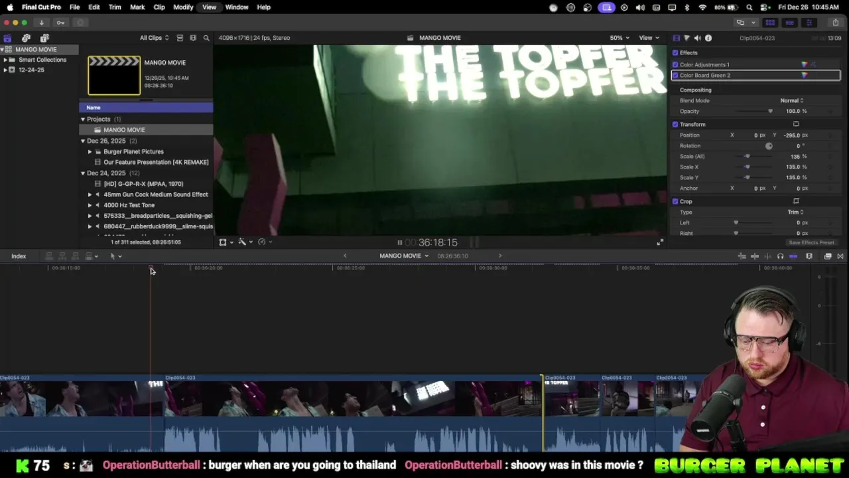
Task: Open the Edit menu
Action: 94,7
